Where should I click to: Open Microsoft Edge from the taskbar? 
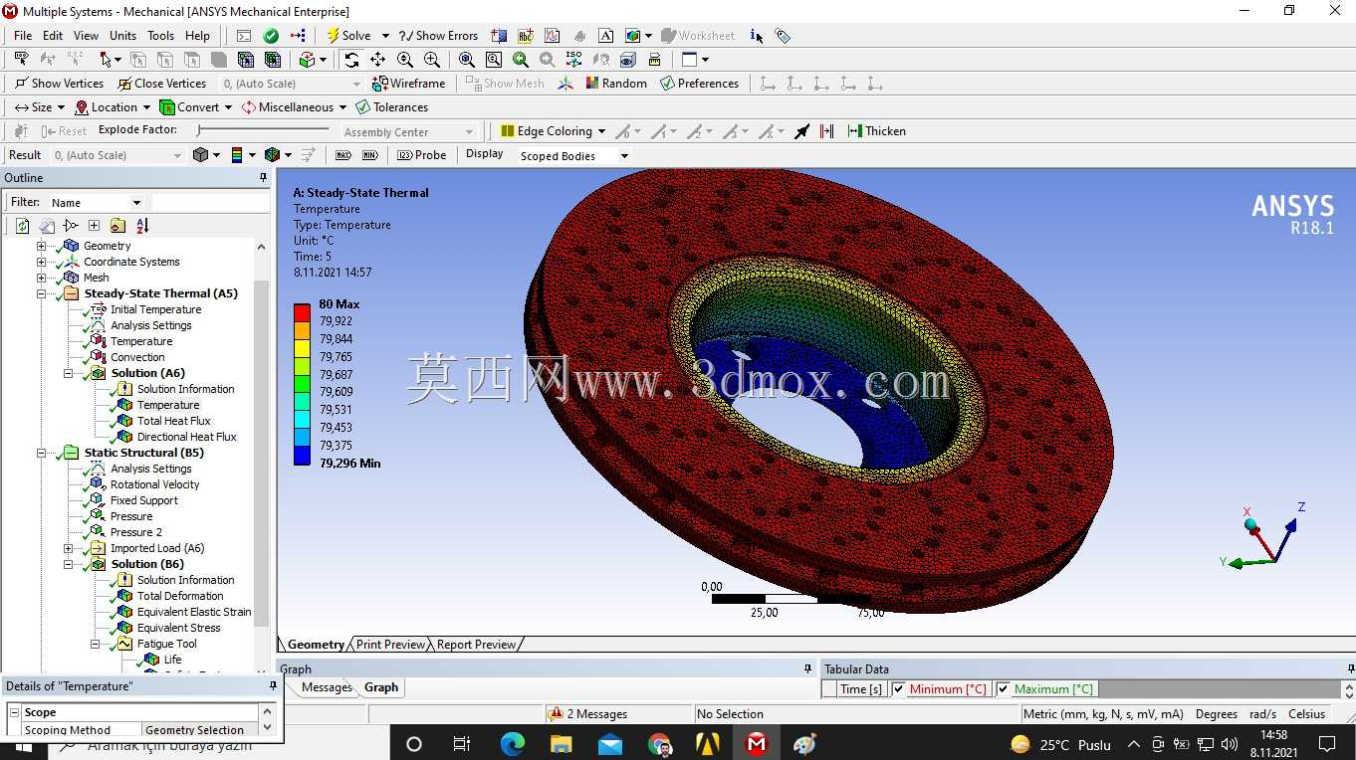tap(512, 743)
